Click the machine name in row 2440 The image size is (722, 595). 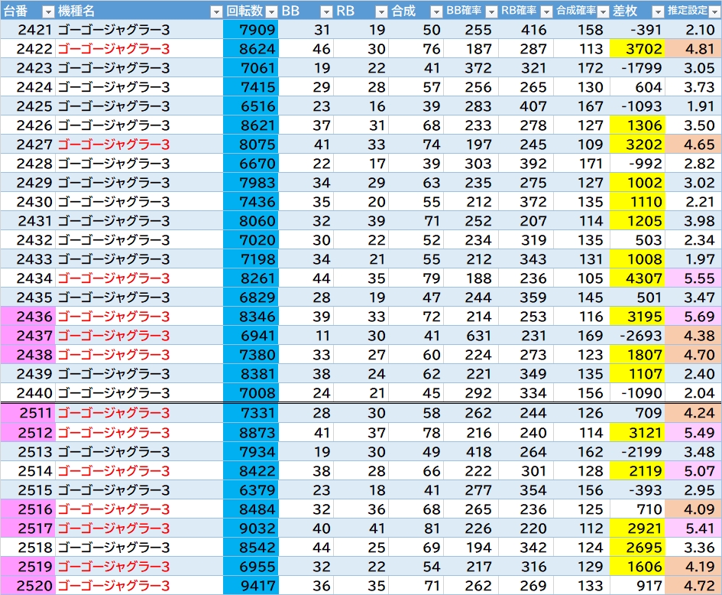click(114, 393)
